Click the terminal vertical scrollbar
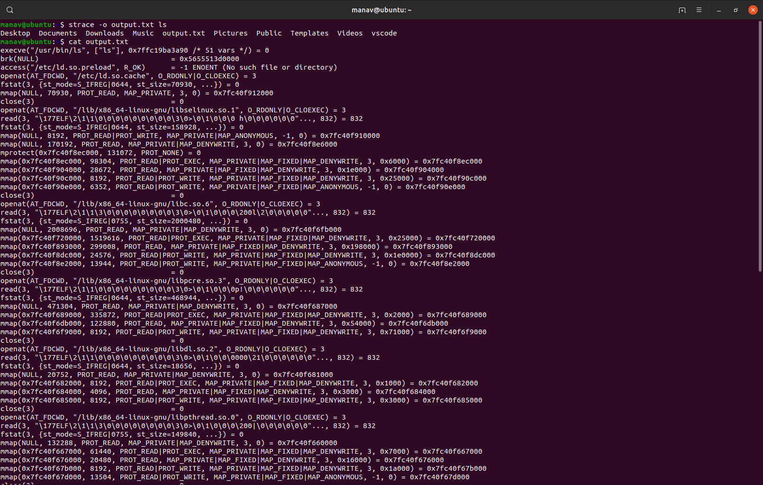 (x=760, y=146)
